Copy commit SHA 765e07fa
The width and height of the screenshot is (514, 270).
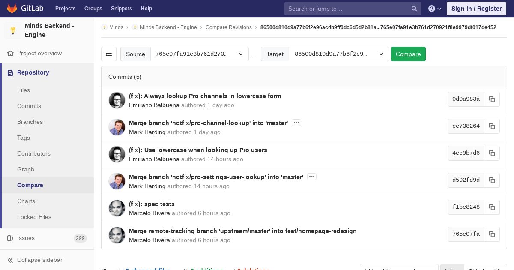pos(492,234)
